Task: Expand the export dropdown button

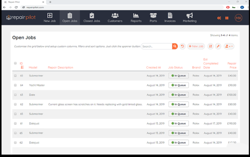Action: pos(229,46)
